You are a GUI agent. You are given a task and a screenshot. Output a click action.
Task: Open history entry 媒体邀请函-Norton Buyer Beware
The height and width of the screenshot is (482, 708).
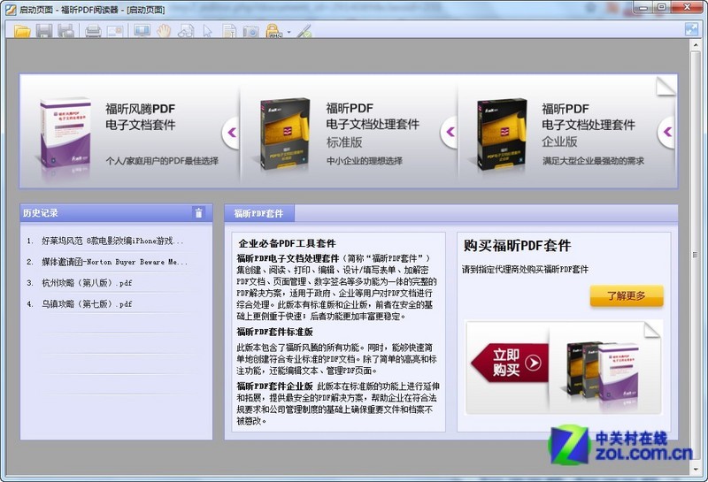click(115, 262)
